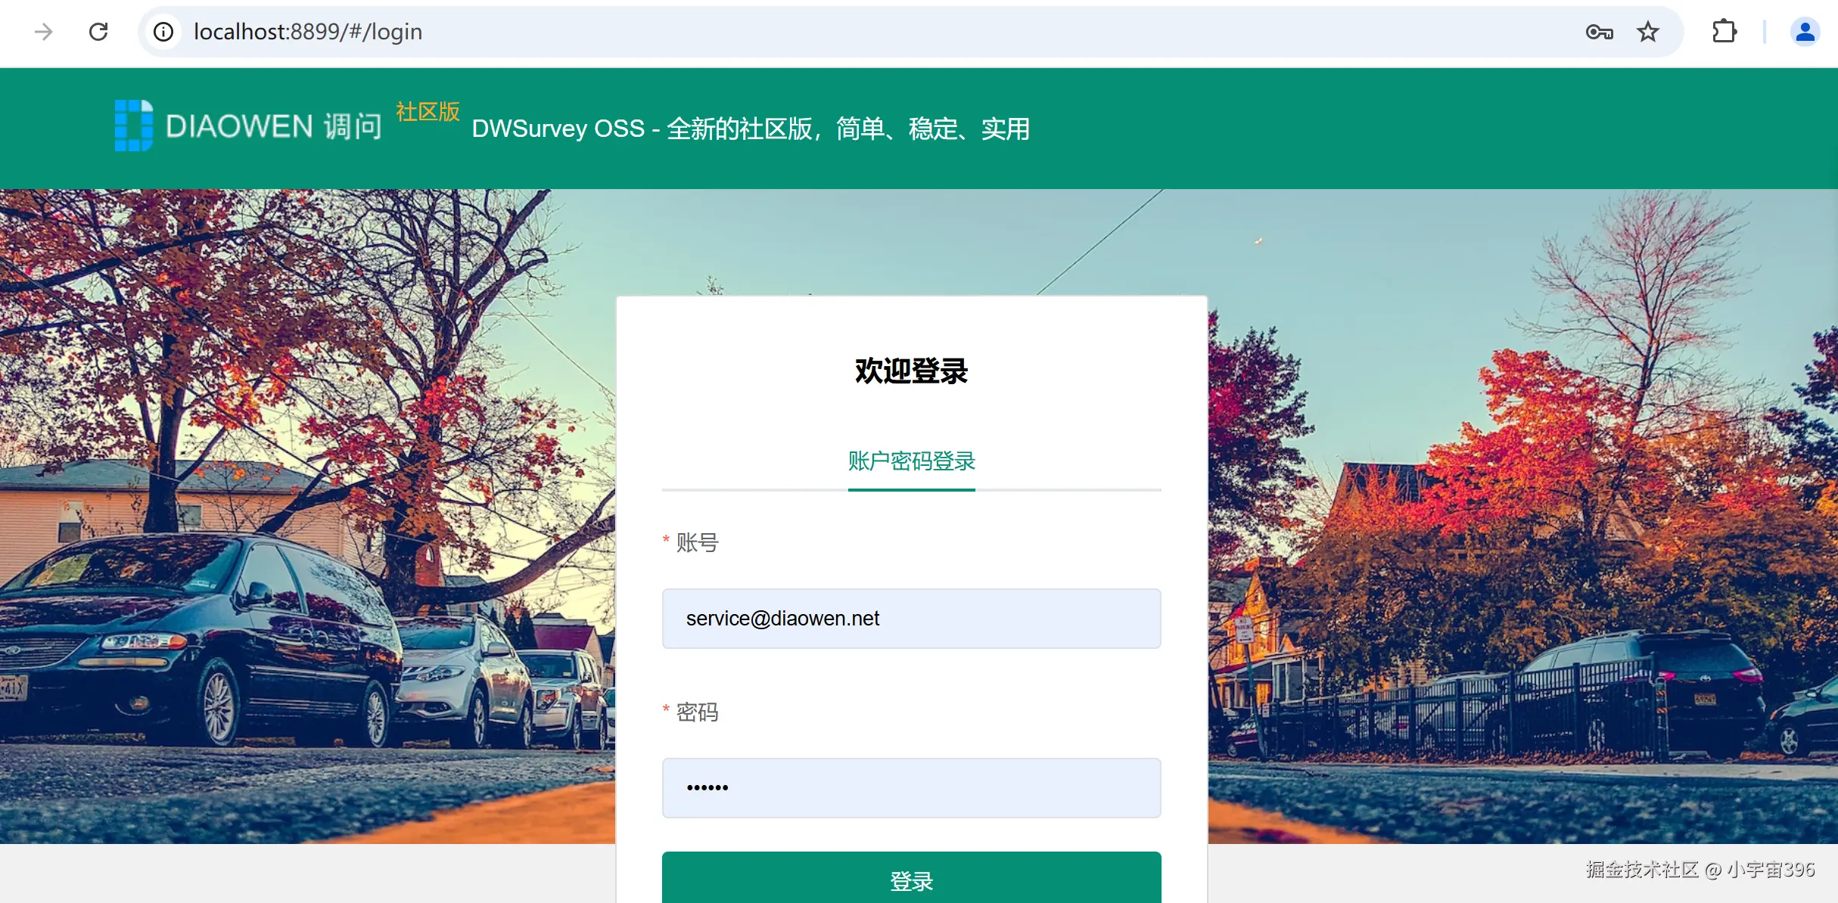
Task: Open the Chrome profile avatar
Action: [1805, 32]
